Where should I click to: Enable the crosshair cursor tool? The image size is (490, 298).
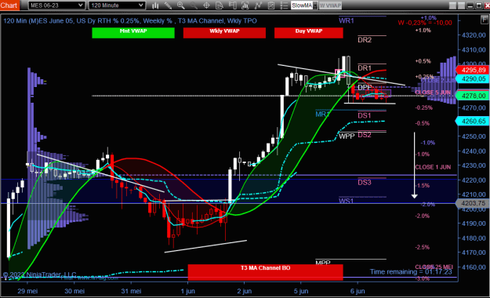pos(206,5)
